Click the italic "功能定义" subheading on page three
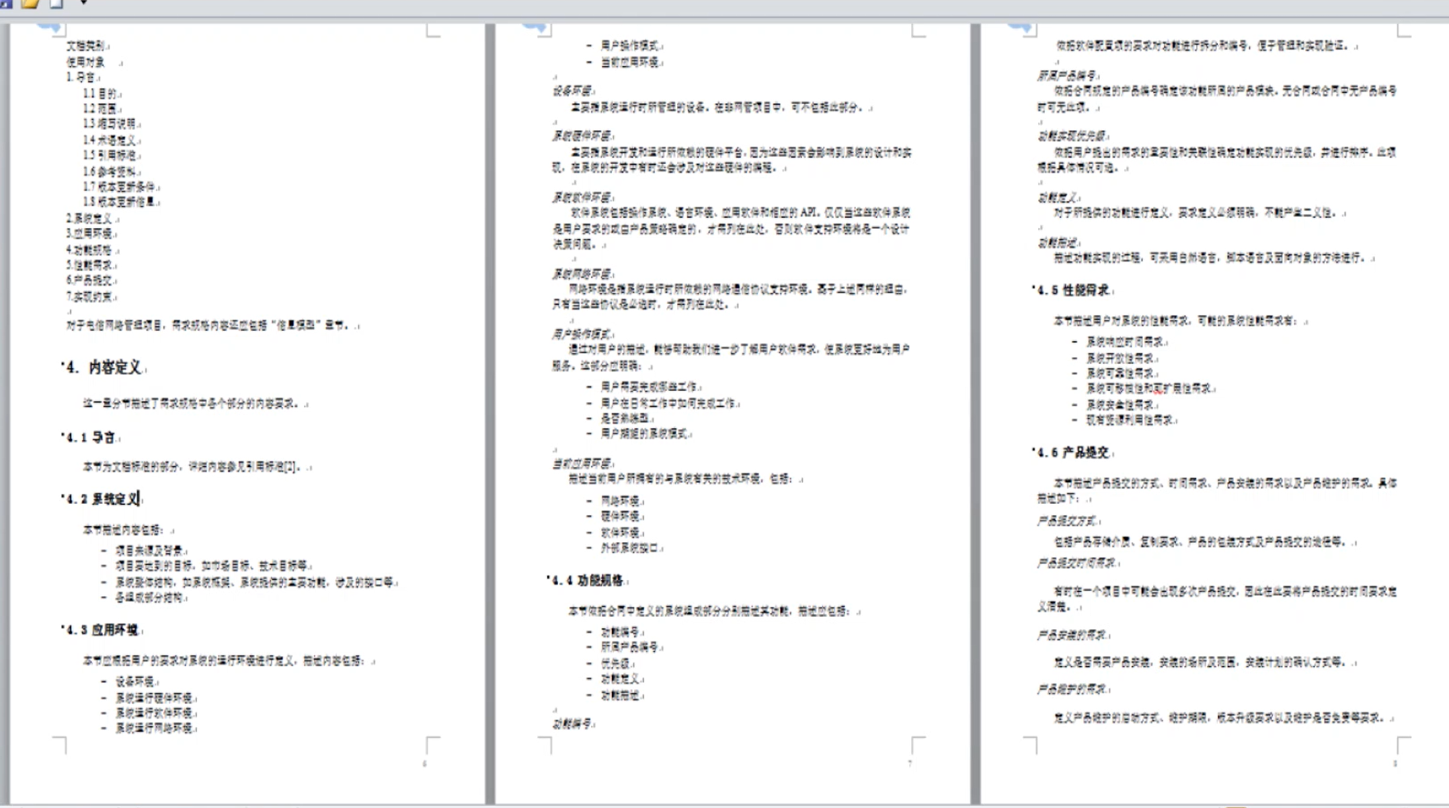The width and height of the screenshot is (1449, 808). [x=1058, y=198]
